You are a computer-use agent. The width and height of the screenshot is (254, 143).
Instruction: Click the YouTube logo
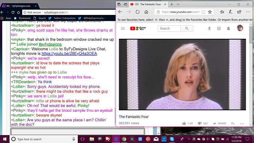[138, 29]
